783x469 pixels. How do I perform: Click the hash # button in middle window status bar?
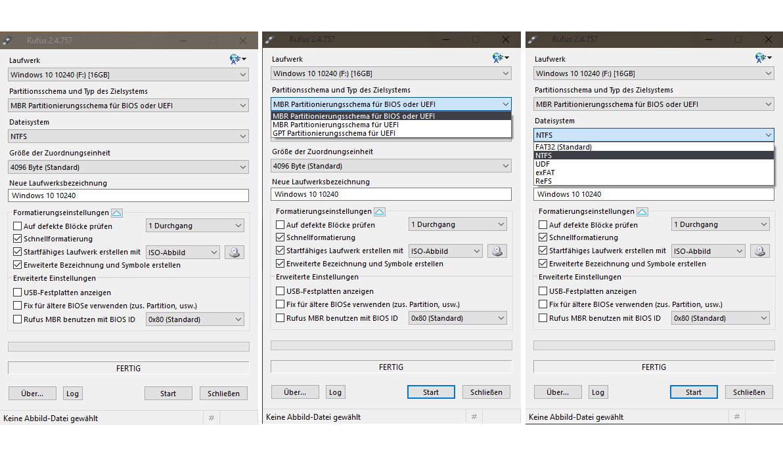tap(474, 417)
